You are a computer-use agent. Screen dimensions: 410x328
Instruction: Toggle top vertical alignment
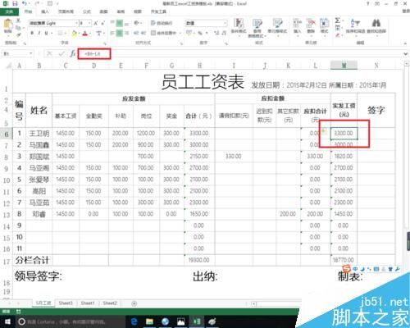tap(112, 22)
